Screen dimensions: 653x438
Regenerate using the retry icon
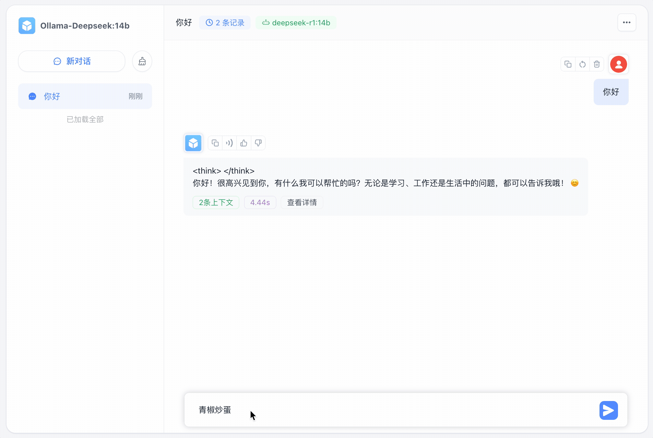(582, 64)
